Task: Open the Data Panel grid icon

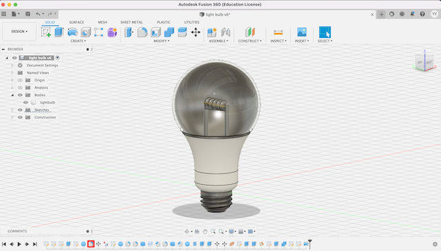Action: tap(3, 14)
